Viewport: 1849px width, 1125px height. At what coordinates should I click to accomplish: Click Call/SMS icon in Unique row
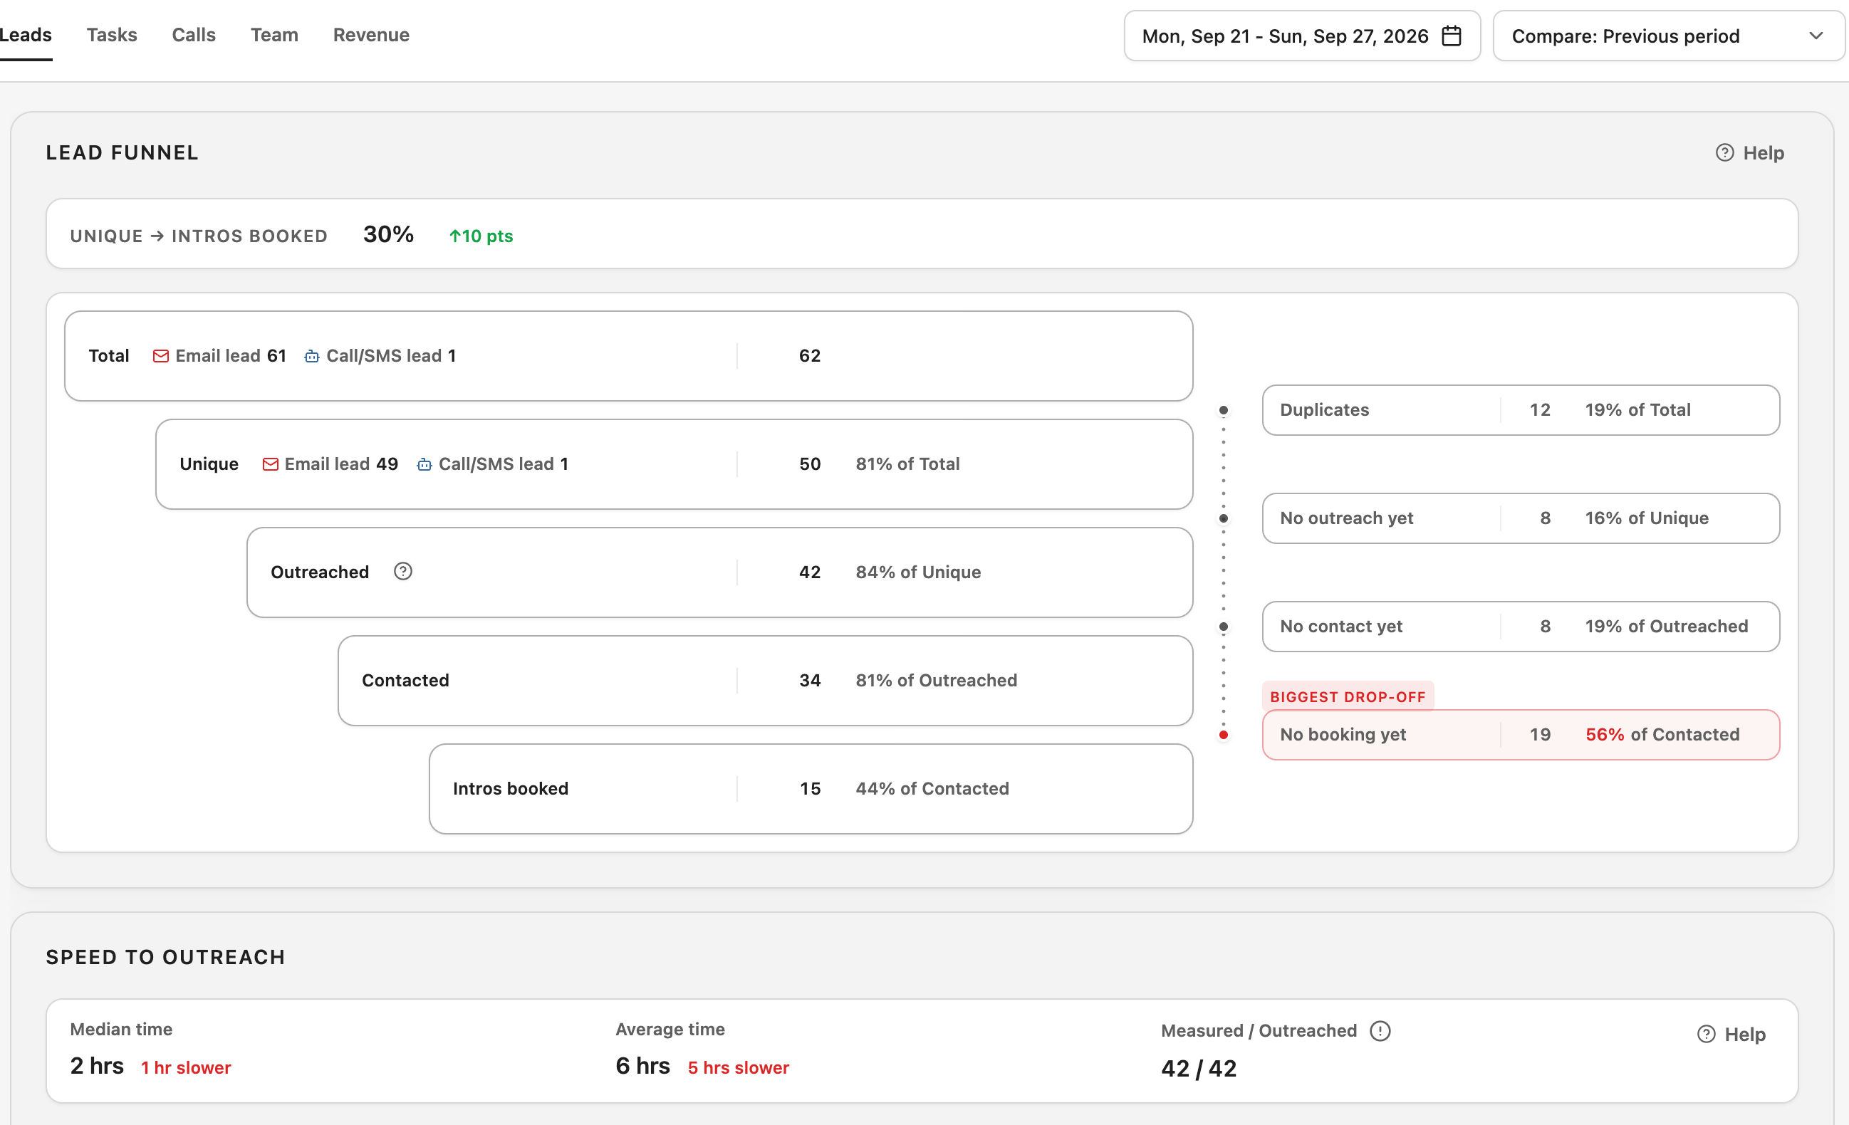(424, 464)
